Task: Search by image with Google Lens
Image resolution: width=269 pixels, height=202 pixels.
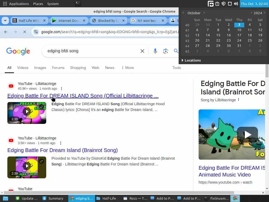Action: click(x=165, y=51)
